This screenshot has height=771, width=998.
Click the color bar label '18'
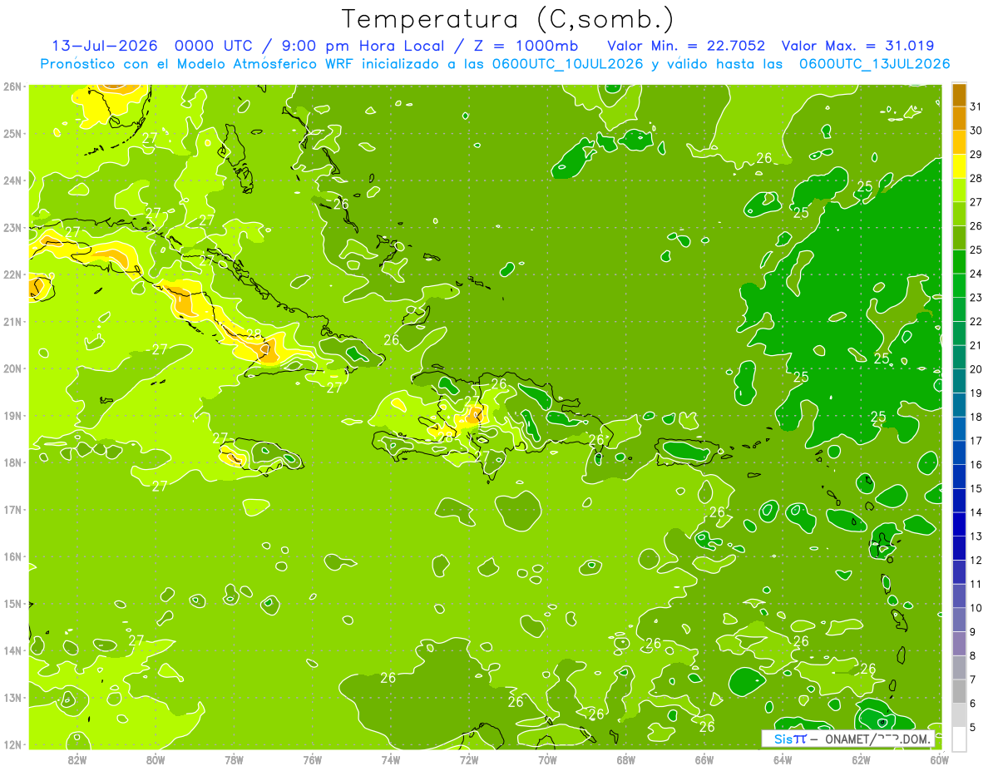click(x=976, y=417)
